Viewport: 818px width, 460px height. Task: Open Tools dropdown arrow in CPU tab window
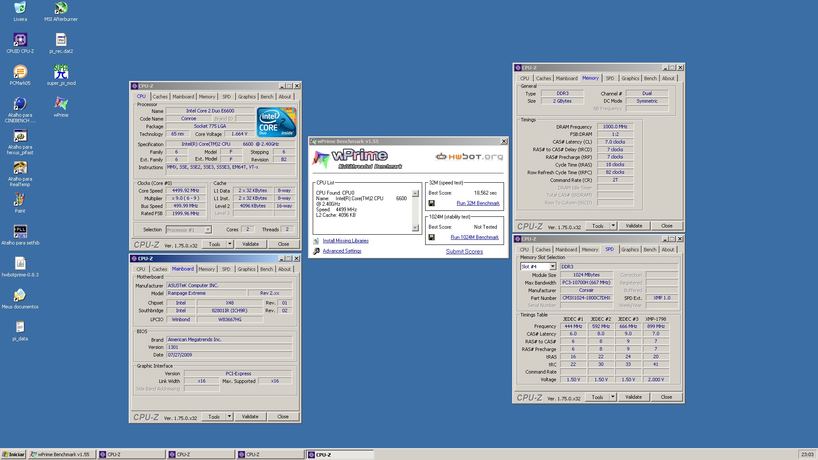pos(230,244)
